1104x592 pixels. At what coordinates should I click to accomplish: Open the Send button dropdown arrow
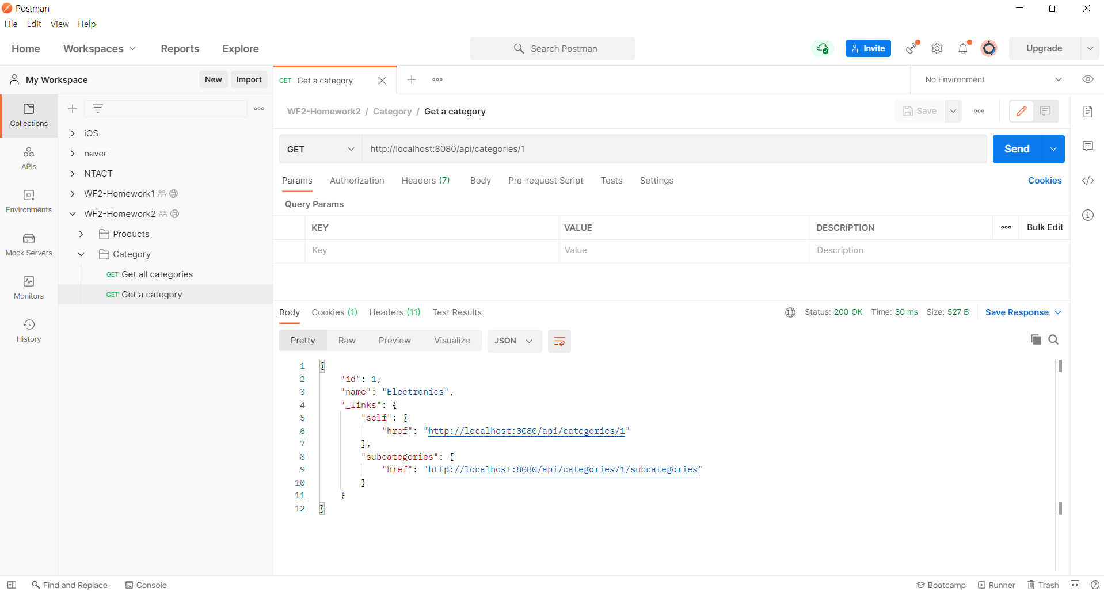[1053, 149]
